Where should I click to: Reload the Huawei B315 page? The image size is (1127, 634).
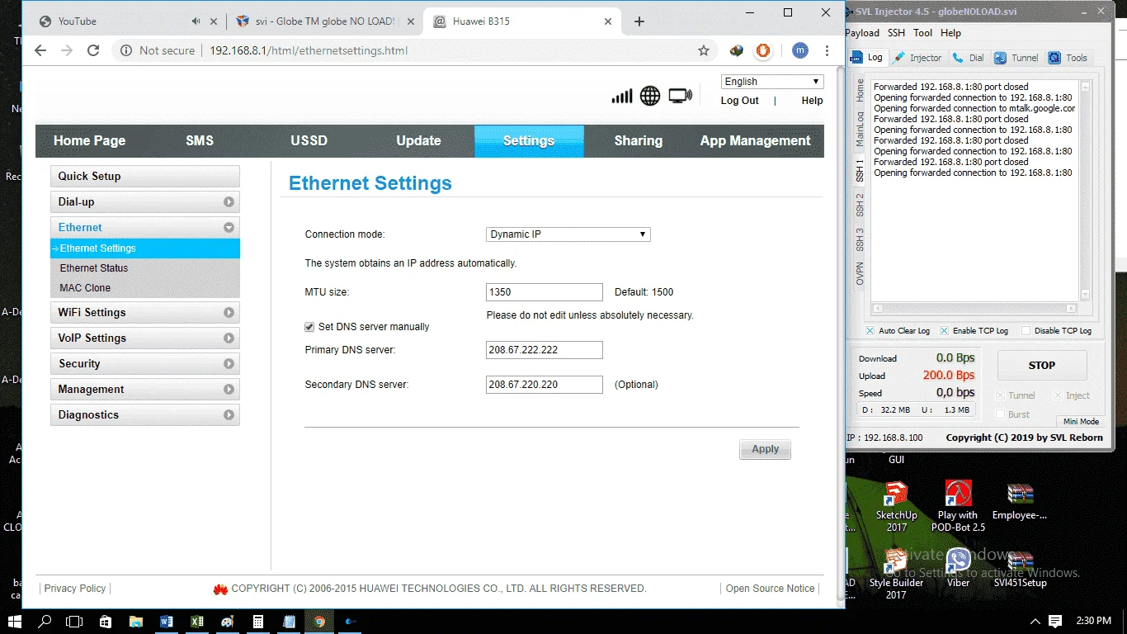(93, 50)
